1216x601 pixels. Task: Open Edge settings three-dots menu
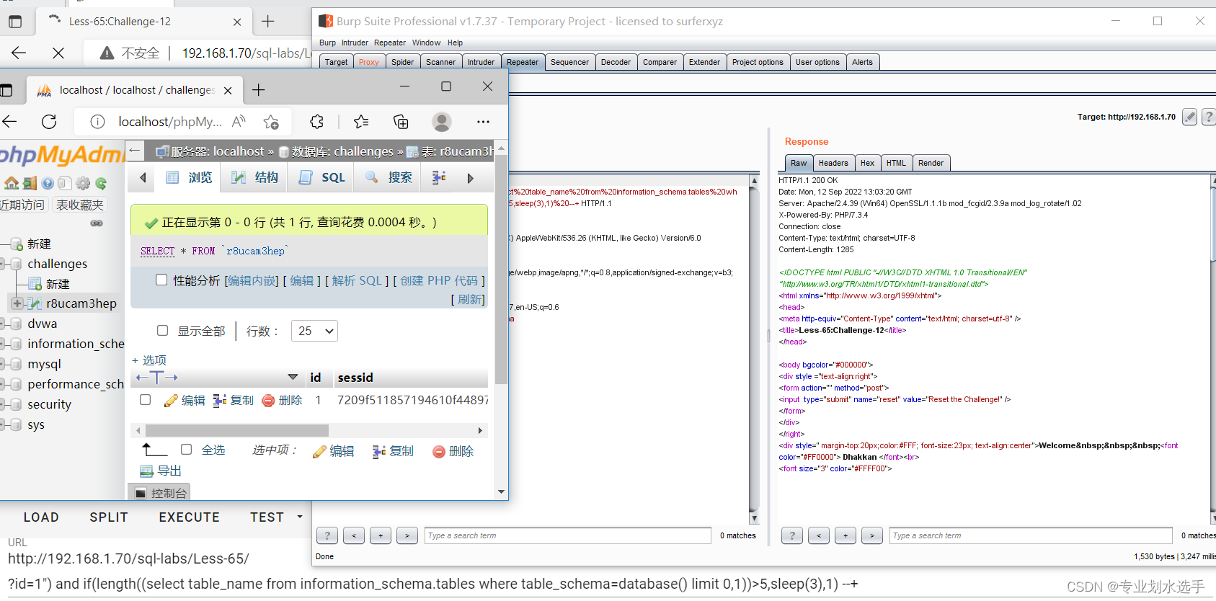pos(483,122)
